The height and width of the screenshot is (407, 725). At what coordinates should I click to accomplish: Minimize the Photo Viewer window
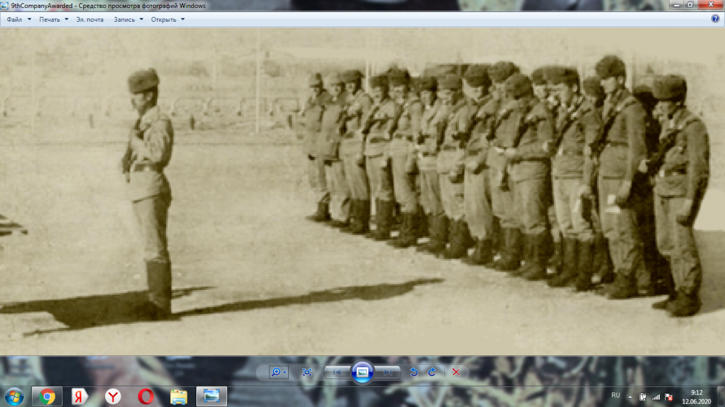pyautogui.click(x=677, y=5)
